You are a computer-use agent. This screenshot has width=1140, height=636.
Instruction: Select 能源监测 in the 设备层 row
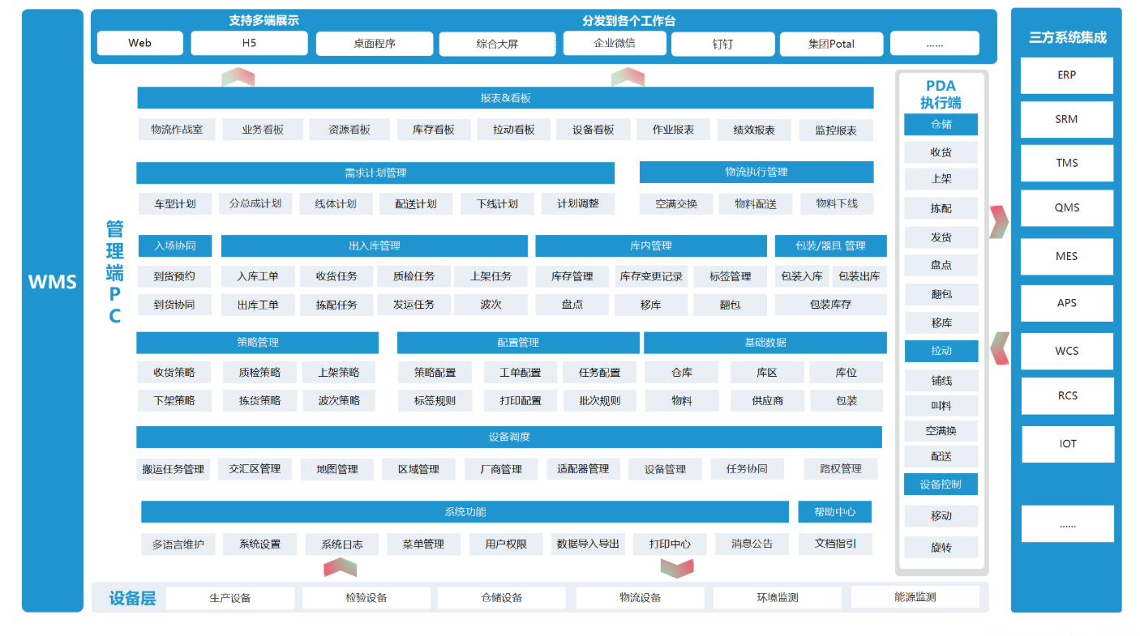pos(915,597)
